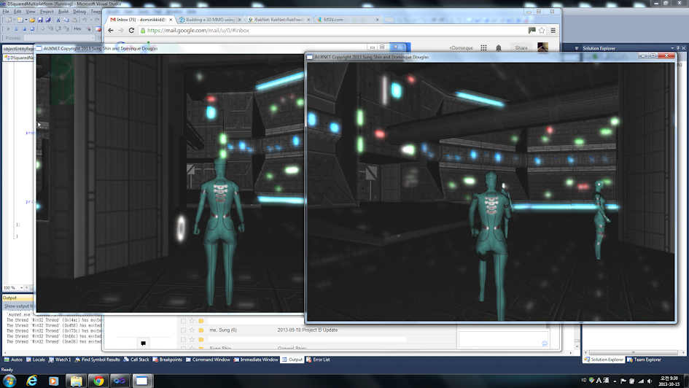
Task: Open the Command Window tab
Action: tap(208, 360)
